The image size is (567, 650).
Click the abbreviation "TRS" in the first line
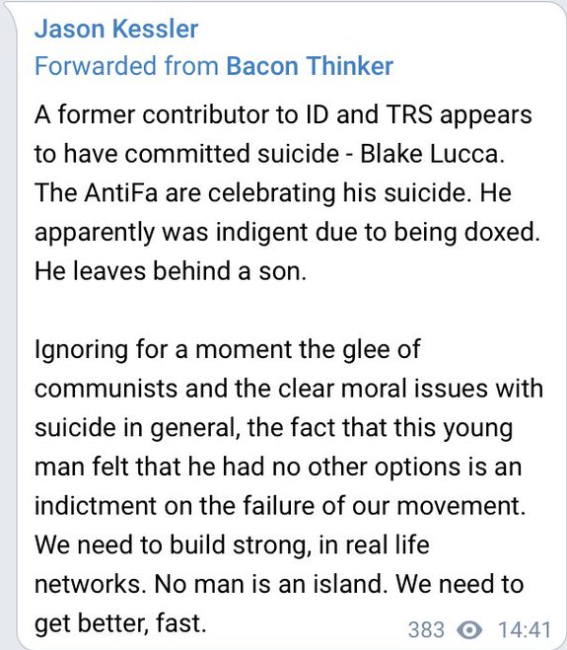[x=409, y=114]
